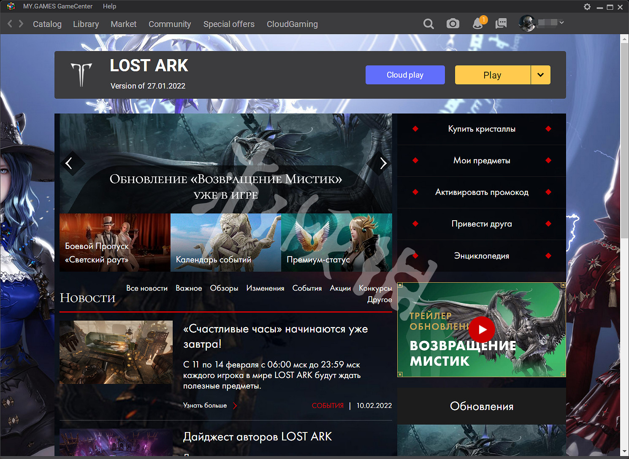Select "Купить кристаллы" in the sidebar
The image size is (629, 459).
(482, 129)
